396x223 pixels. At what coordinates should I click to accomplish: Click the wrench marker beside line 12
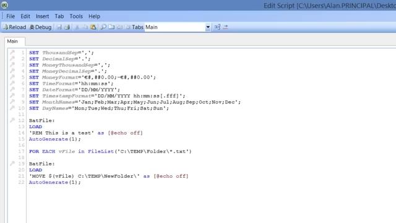(x=12, y=120)
